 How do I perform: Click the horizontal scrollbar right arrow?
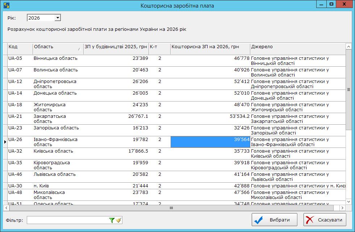[342, 208]
